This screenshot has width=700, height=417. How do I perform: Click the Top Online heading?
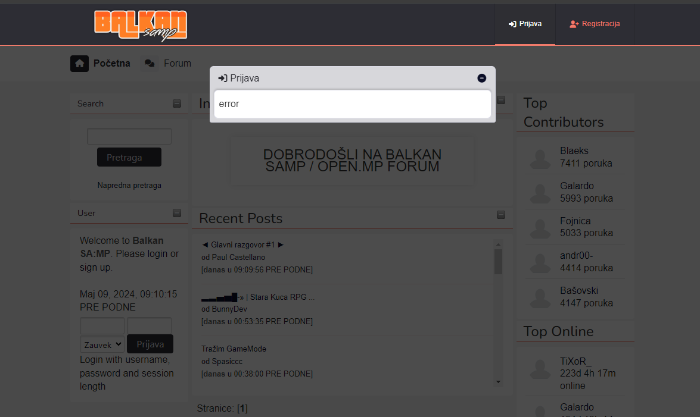point(558,331)
